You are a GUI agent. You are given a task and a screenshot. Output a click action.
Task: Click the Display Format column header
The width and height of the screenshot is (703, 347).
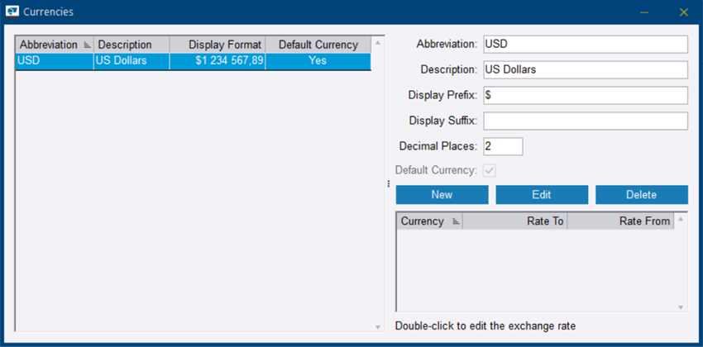(218, 45)
